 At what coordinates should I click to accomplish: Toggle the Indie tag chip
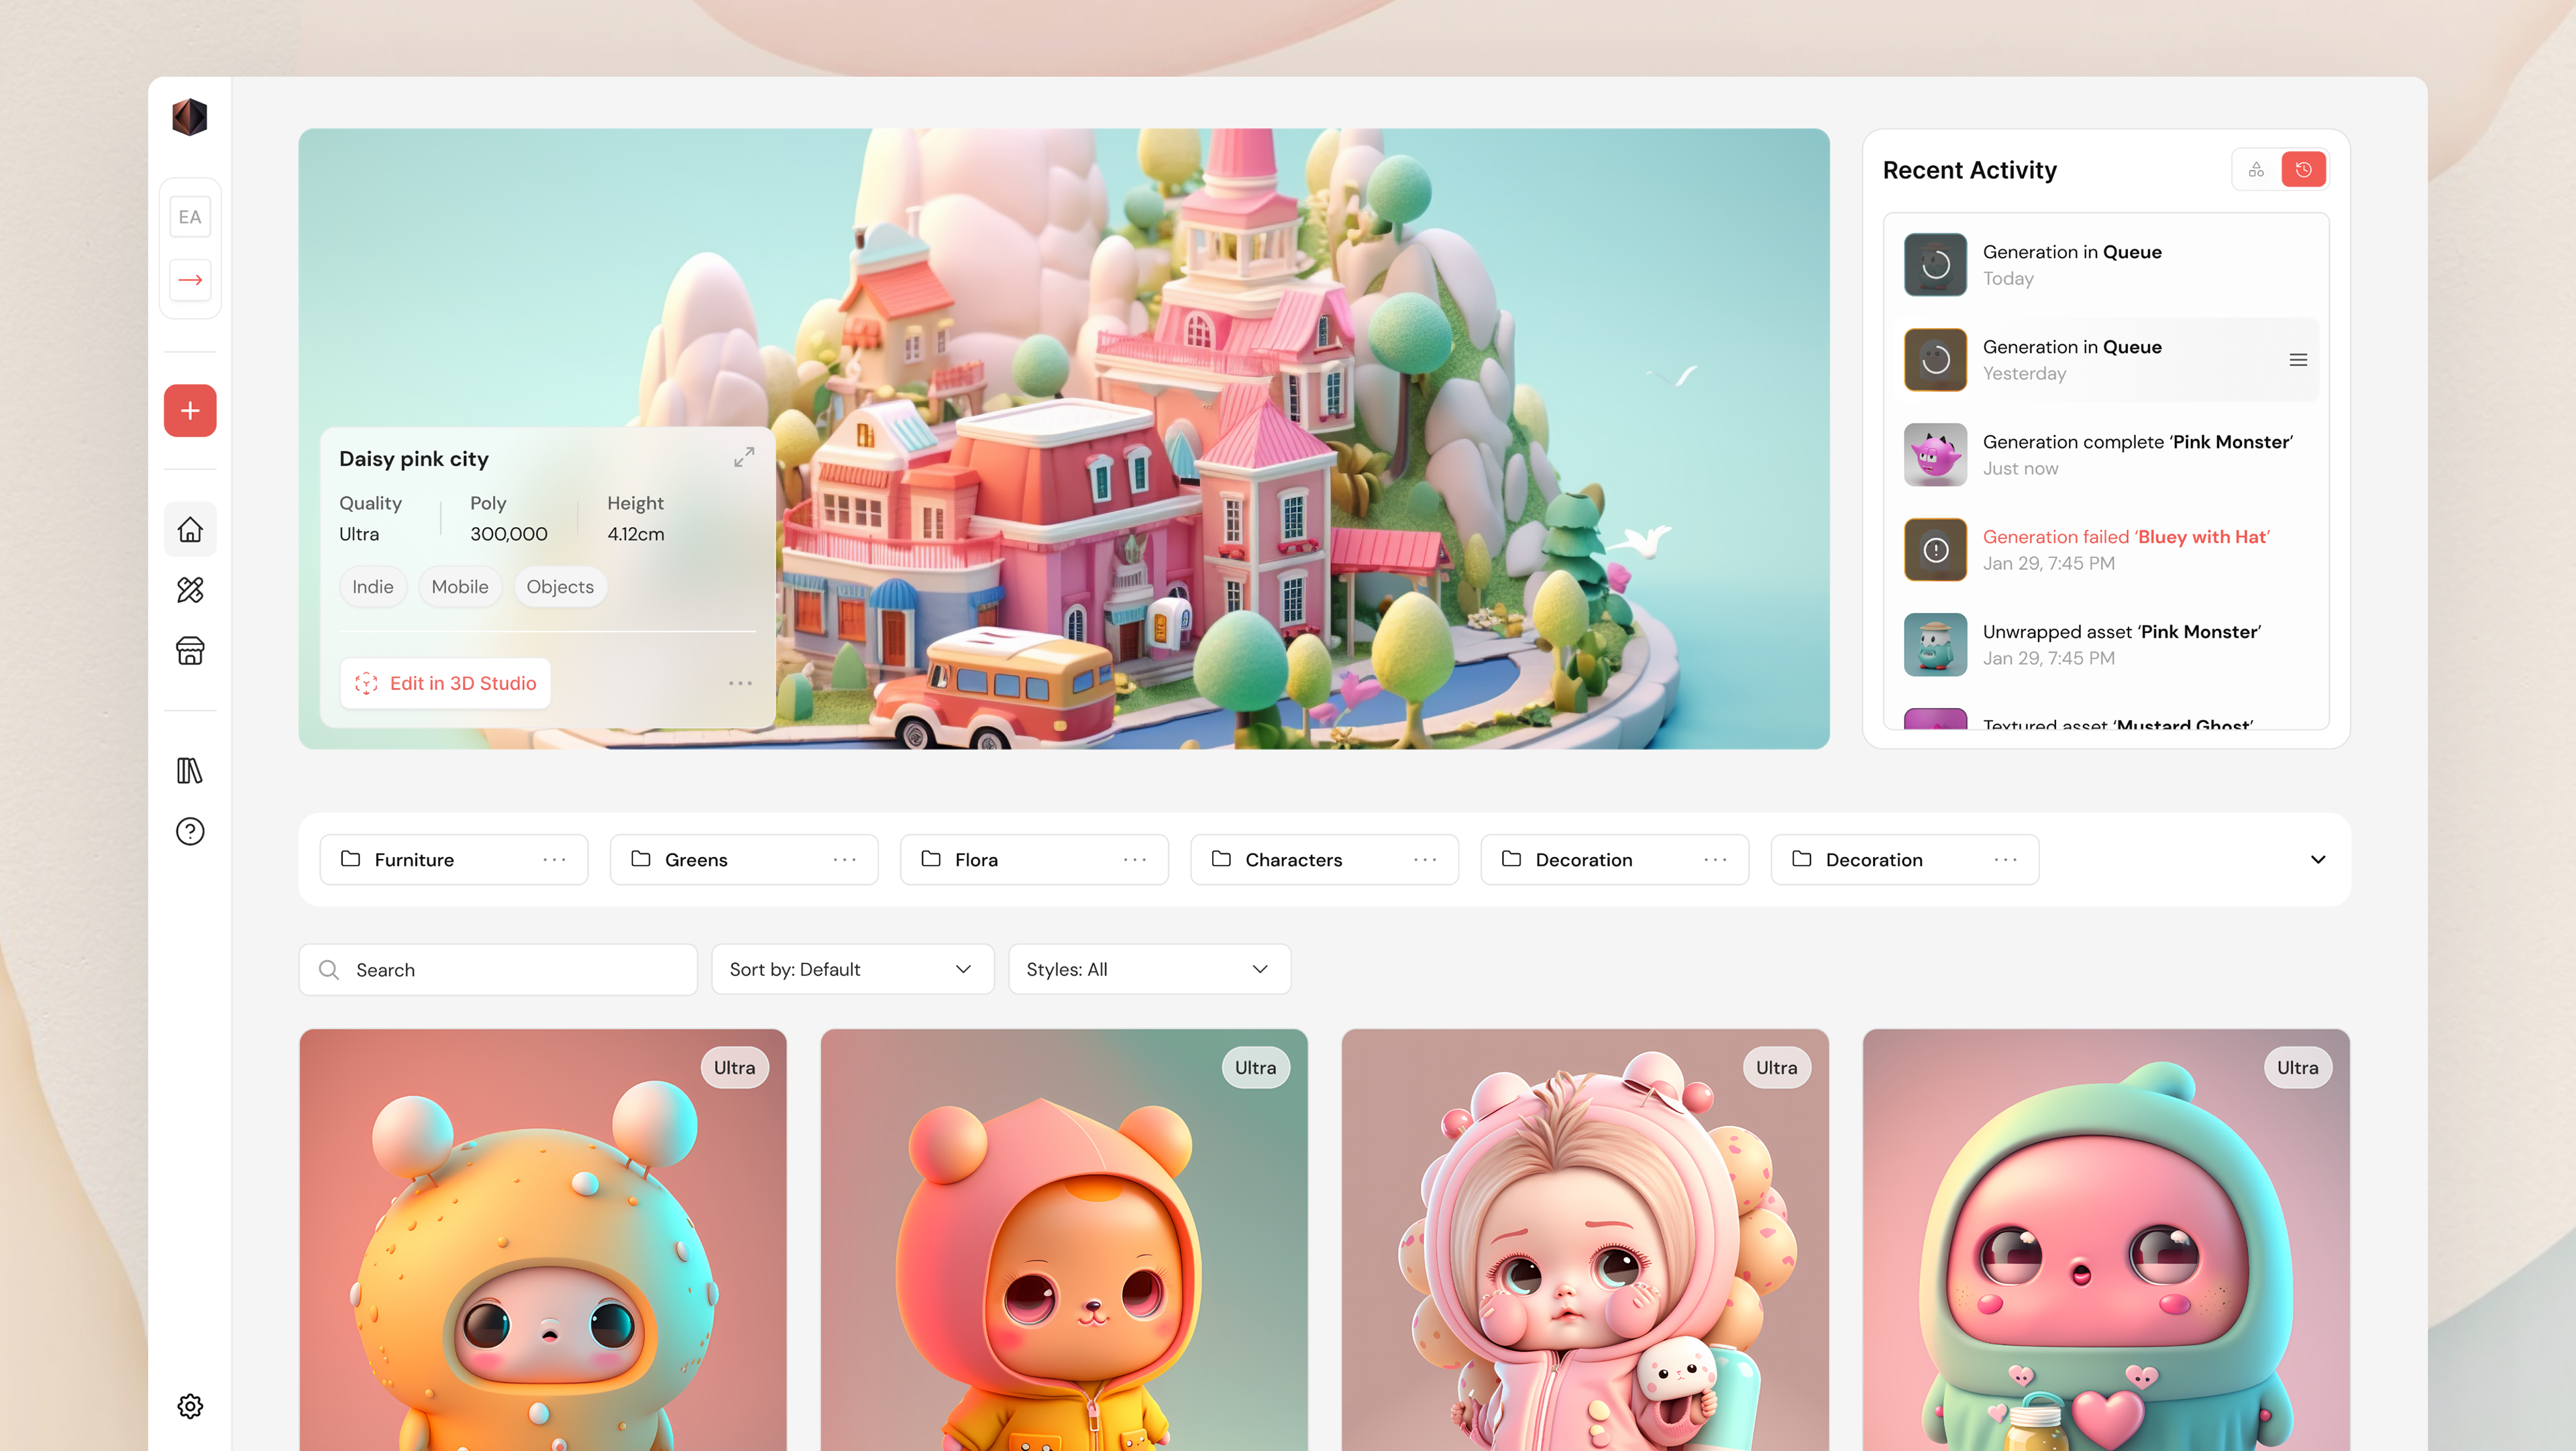(x=372, y=587)
